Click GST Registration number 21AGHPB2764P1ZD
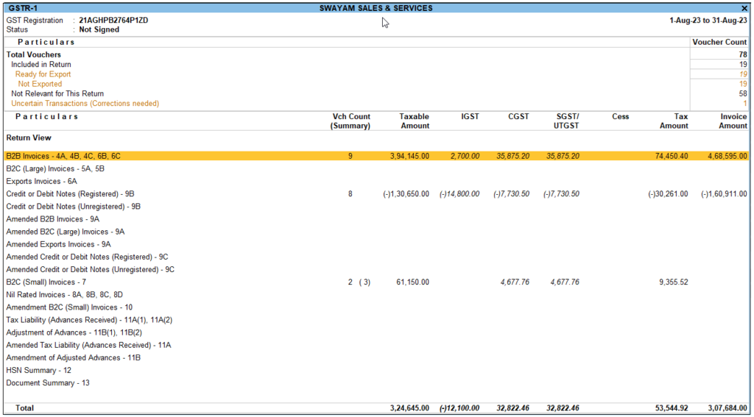754x417 pixels. 113,20
